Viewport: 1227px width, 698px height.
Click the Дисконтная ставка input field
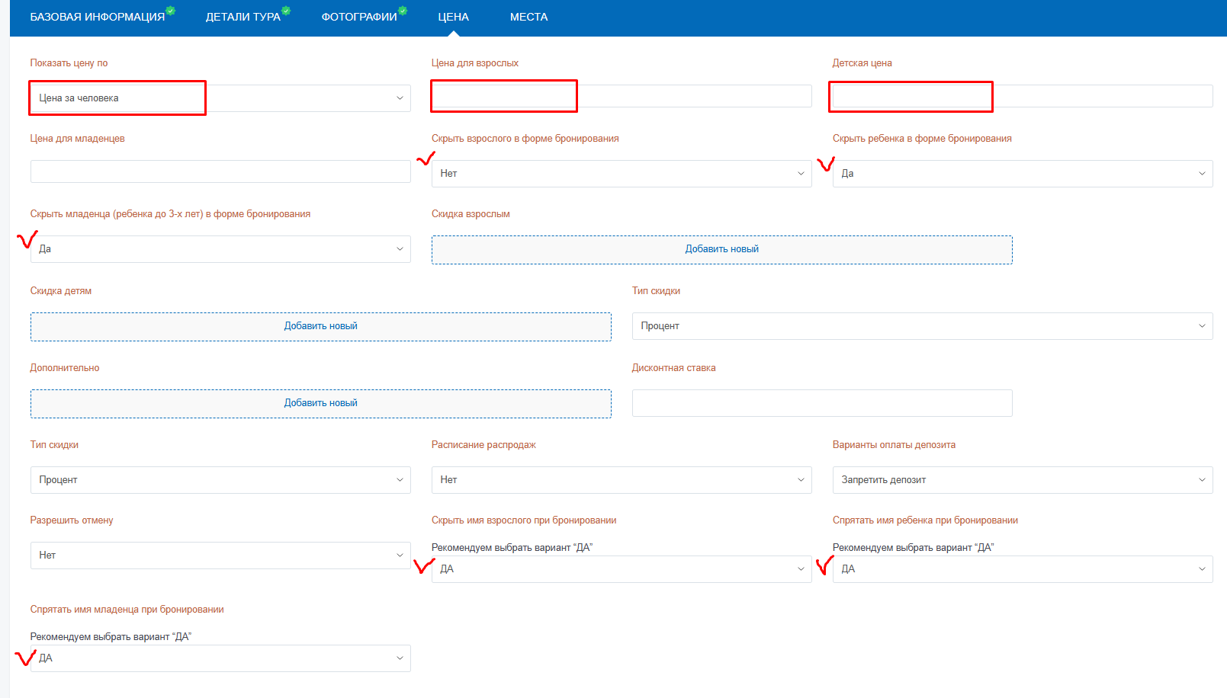point(821,403)
